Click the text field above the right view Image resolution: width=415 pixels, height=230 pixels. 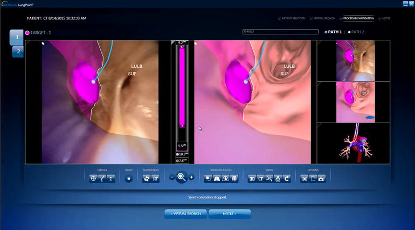(x=280, y=32)
